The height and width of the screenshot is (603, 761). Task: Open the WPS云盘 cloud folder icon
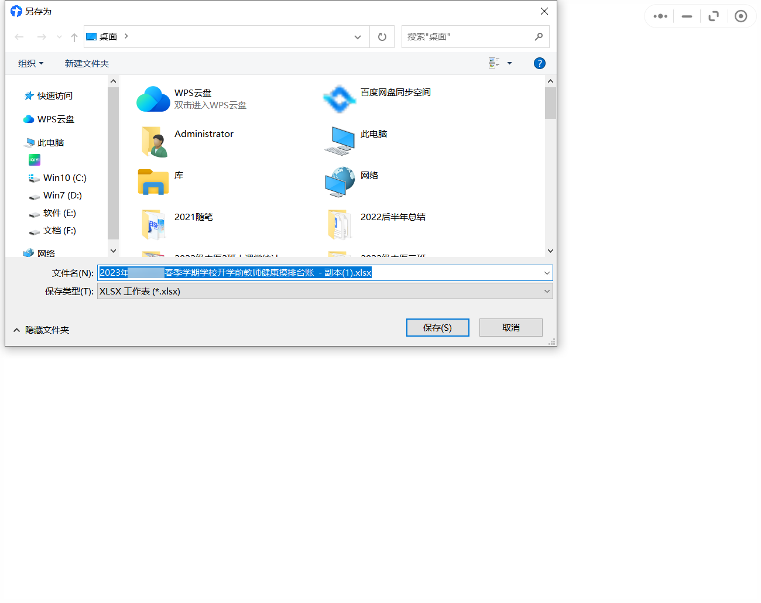(x=153, y=99)
